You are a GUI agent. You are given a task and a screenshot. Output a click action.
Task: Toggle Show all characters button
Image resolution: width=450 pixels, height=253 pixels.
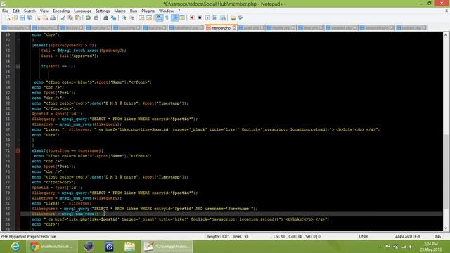coord(167,18)
